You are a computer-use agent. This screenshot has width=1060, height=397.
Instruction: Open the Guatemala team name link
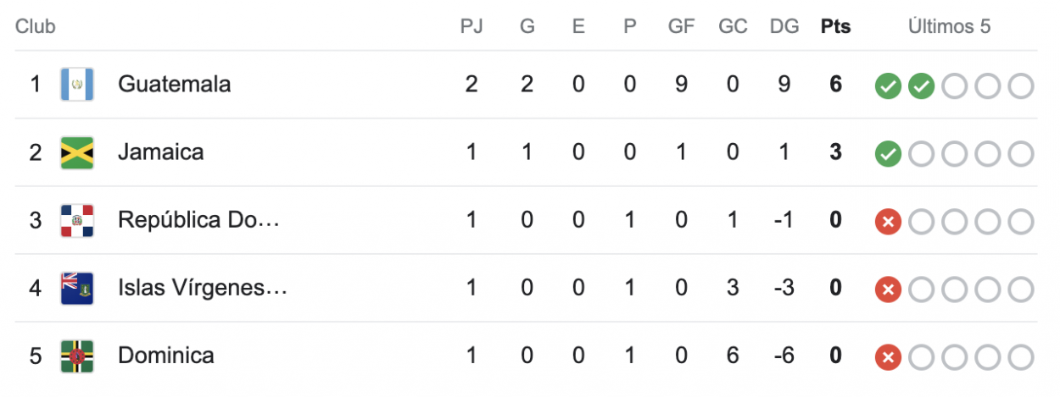pos(174,84)
